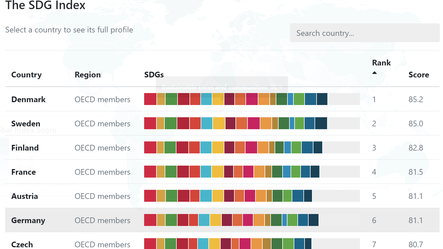
Task: Click Sweden's light blue SDG segment
Action: click(207, 123)
